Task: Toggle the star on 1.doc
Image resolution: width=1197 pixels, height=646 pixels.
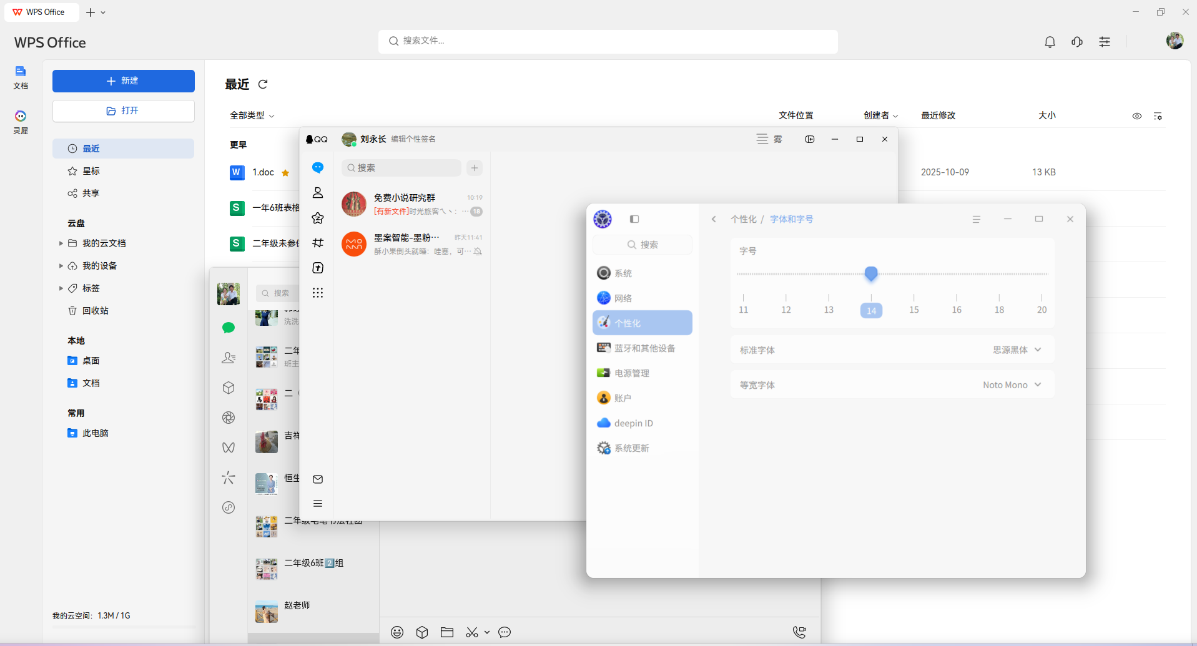Action: (285, 173)
